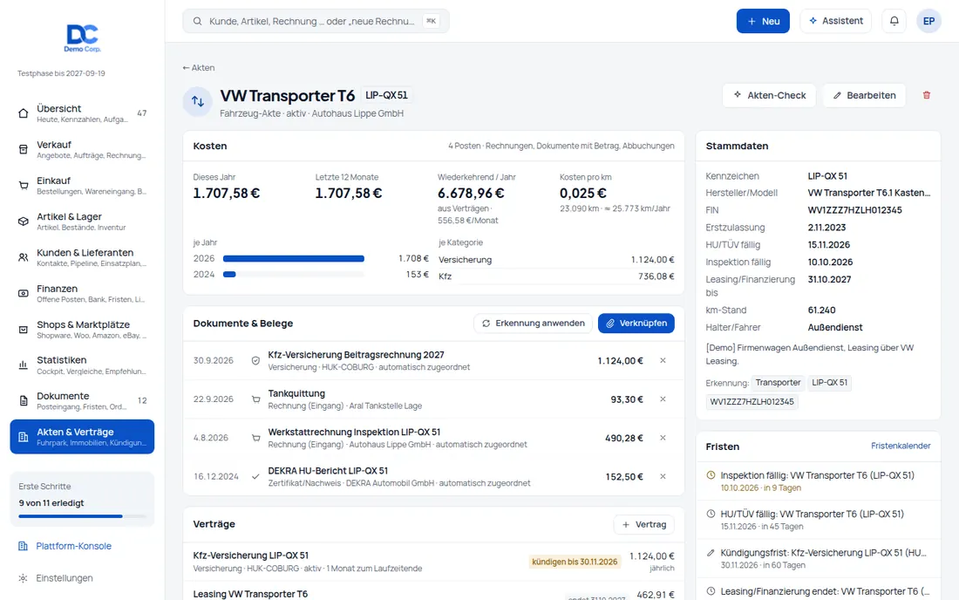The width and height of the screenshot is (959, 600).
Task: Click the Erste Schritte progress bar
Action: [82, 516]
